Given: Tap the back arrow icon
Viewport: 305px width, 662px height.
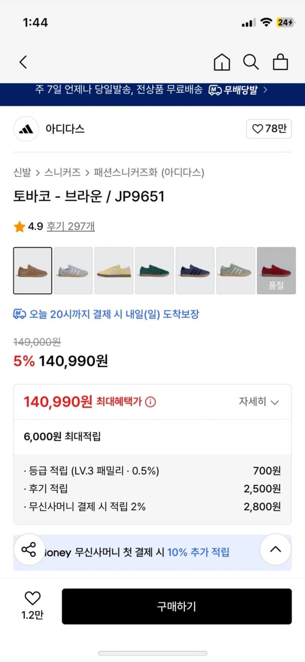Looking at the screenshot, I should click(23, 62).
